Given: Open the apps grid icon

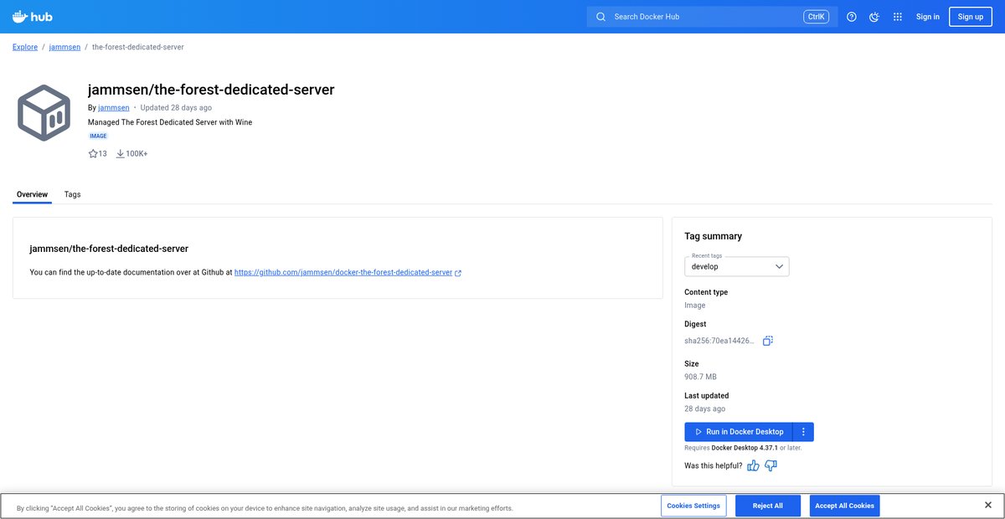Looking at the screenshot, I should click(898, 17).
